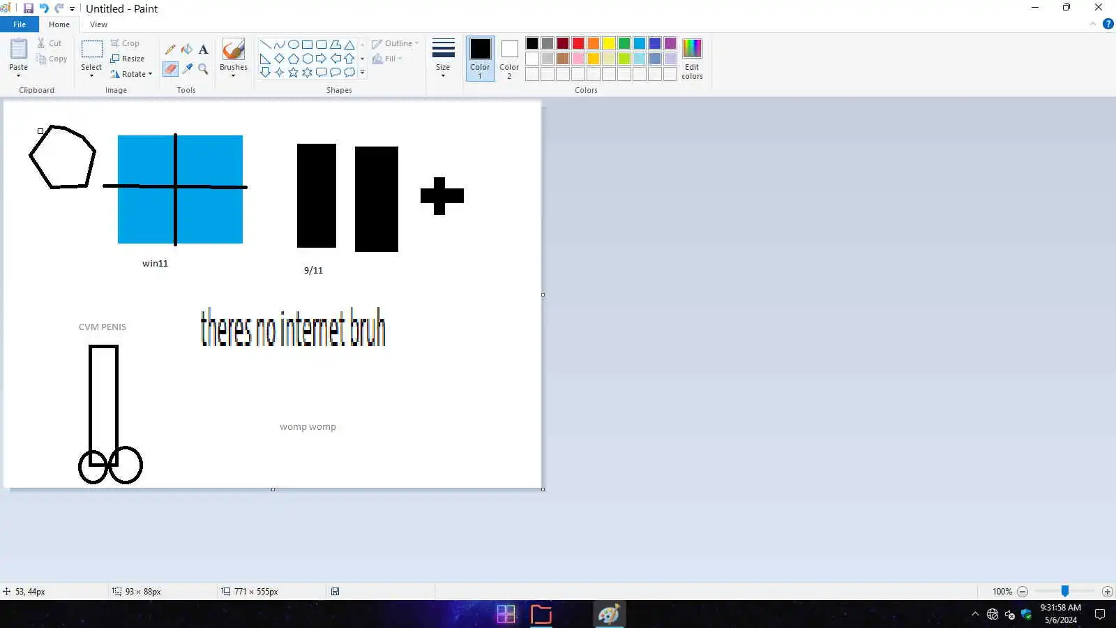Screen dimensions: 1116x628
Task: Click the Copy button
Action: [x=52, y=59]
